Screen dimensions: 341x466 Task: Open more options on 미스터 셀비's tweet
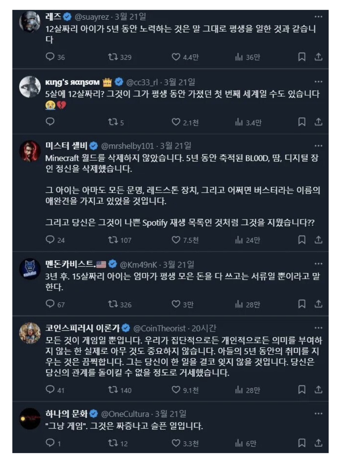point(318,146)
